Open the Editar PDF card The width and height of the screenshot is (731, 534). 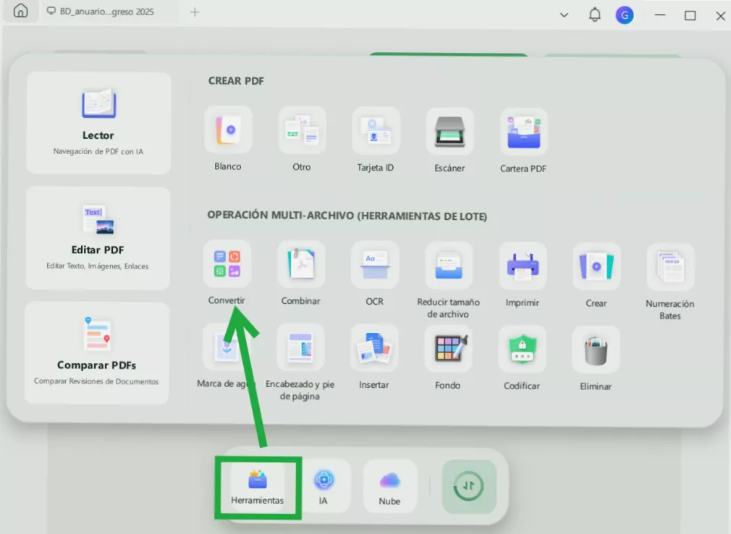pos(98,238)
